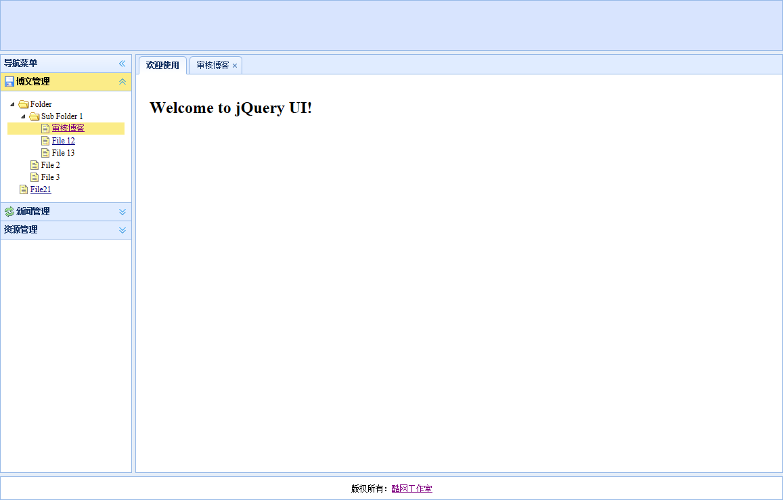This screenshot has height=500, width=783.
Task: Click the file icon next to File 12
Action: (44, 140)
